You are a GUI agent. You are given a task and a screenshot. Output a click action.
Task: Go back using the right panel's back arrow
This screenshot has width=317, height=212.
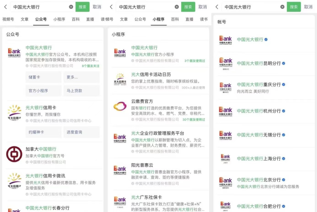(217, 7)
